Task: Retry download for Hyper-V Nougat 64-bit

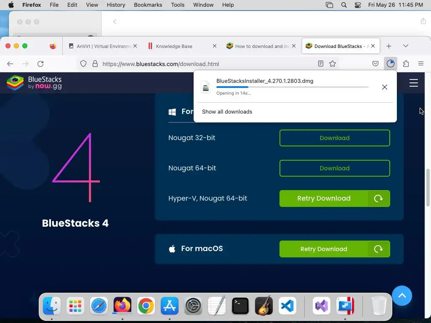Action: tap(335, 199)
